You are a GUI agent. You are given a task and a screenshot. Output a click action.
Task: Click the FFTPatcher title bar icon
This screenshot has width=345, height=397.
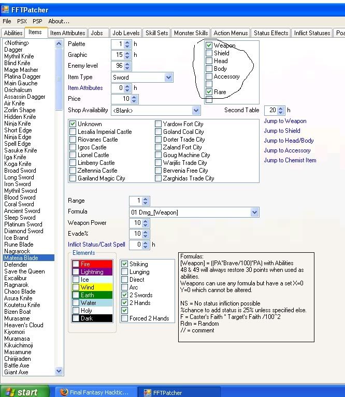pos(5,10)
